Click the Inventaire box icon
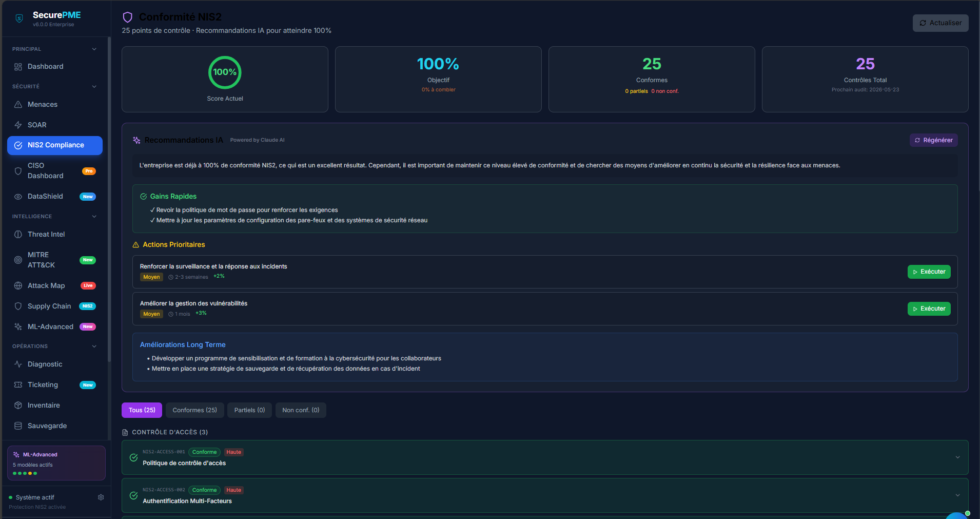The height and width of the screenshot is (519, 980). [18, 406]
